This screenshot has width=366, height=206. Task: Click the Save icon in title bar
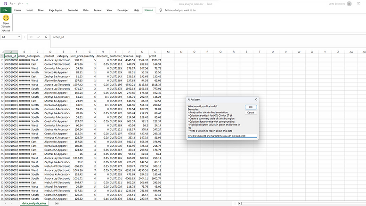click(x=5, y=4)
